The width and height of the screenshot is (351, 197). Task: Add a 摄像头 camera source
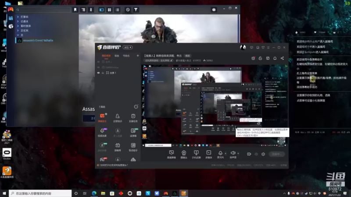click(184, 155)
